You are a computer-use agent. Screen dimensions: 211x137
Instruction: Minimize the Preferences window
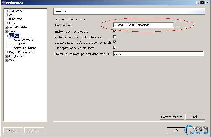199,2
